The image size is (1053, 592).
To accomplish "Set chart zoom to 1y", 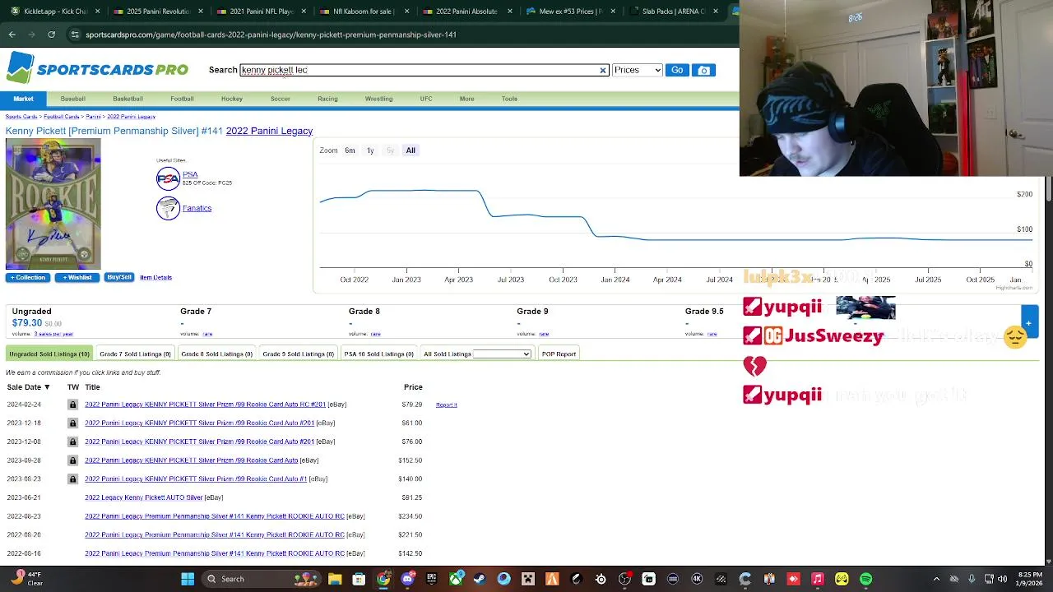I will (x=370, y=150).
